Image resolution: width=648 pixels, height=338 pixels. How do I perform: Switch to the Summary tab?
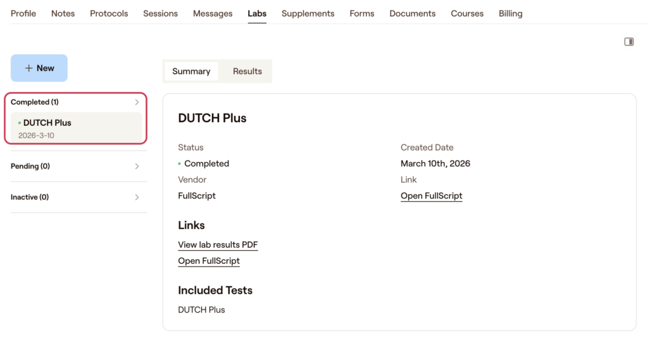point(191,72)
